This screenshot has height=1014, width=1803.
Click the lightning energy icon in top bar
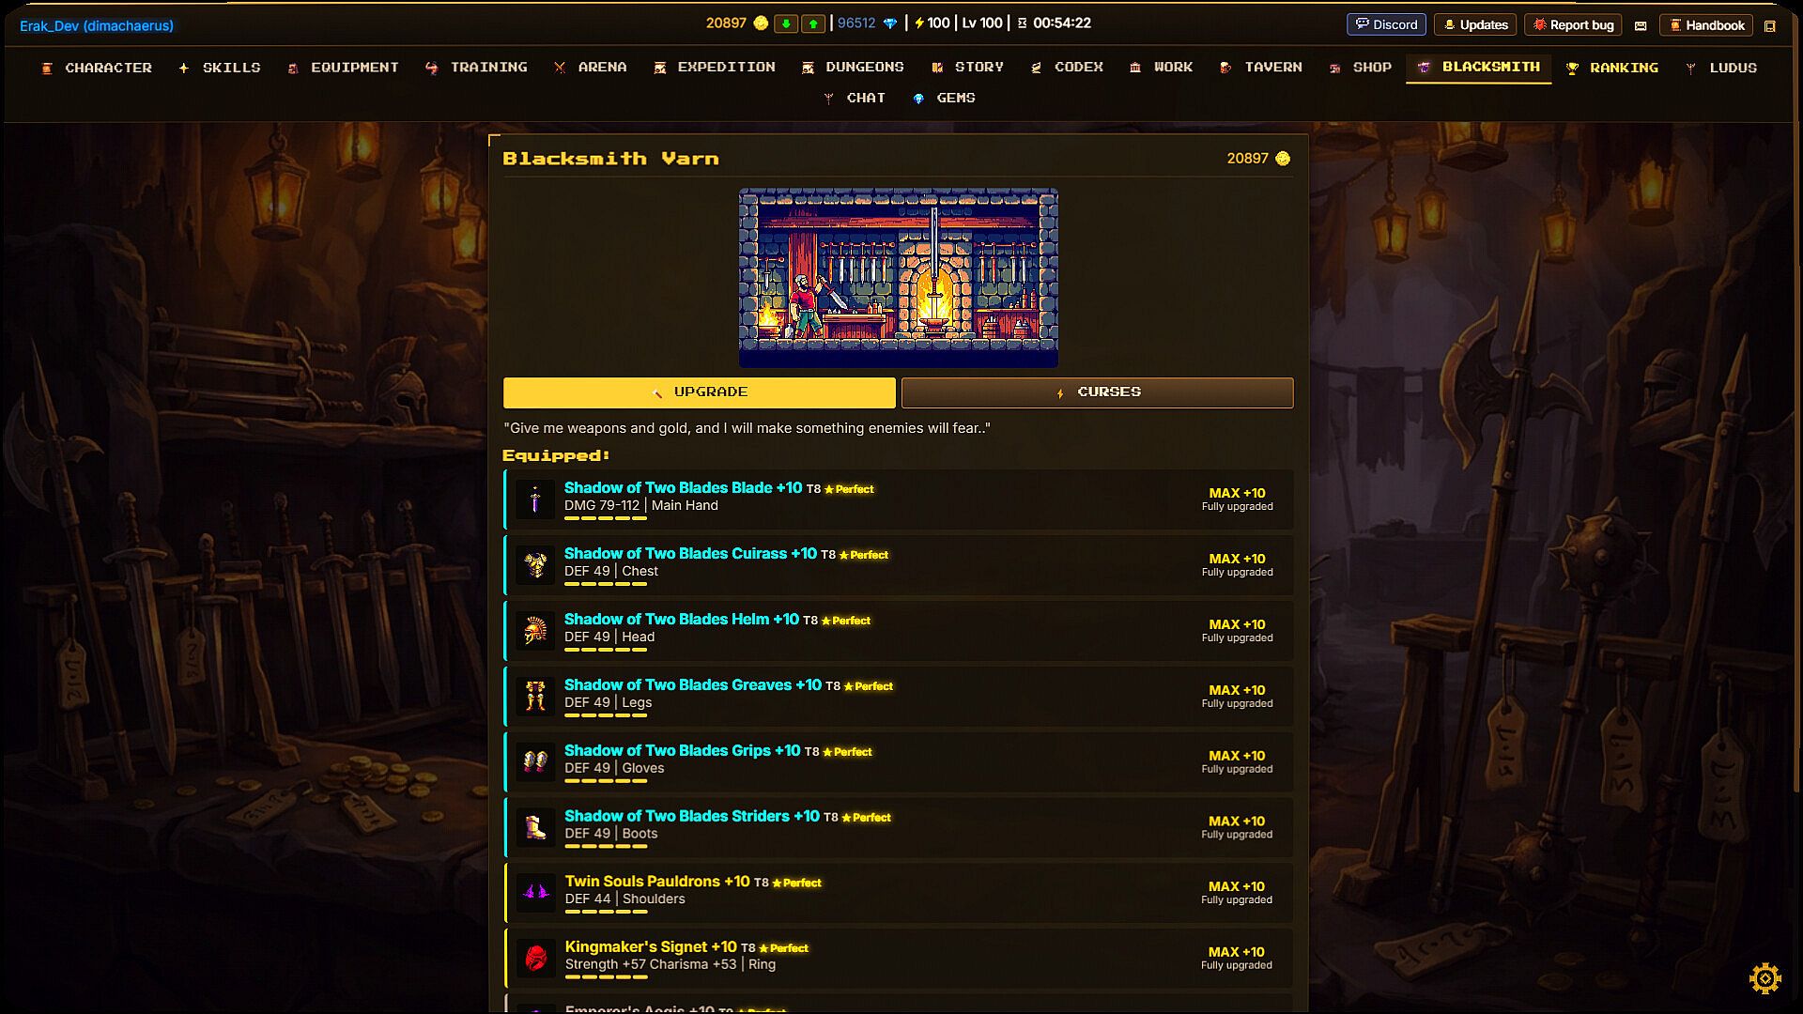(919, 23)
